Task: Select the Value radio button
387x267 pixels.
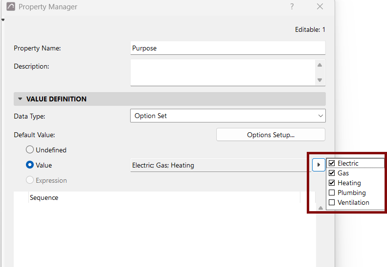Action: [x=30, y=165]
